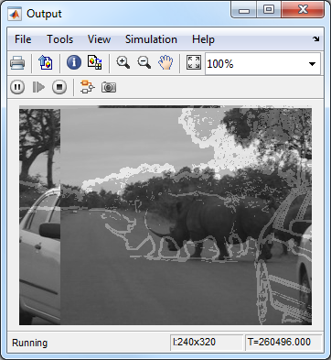Click the Step Forward button

[38, 87]
